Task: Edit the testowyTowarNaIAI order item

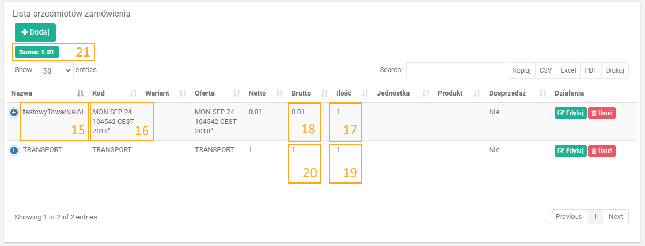Action: (570, 113)
